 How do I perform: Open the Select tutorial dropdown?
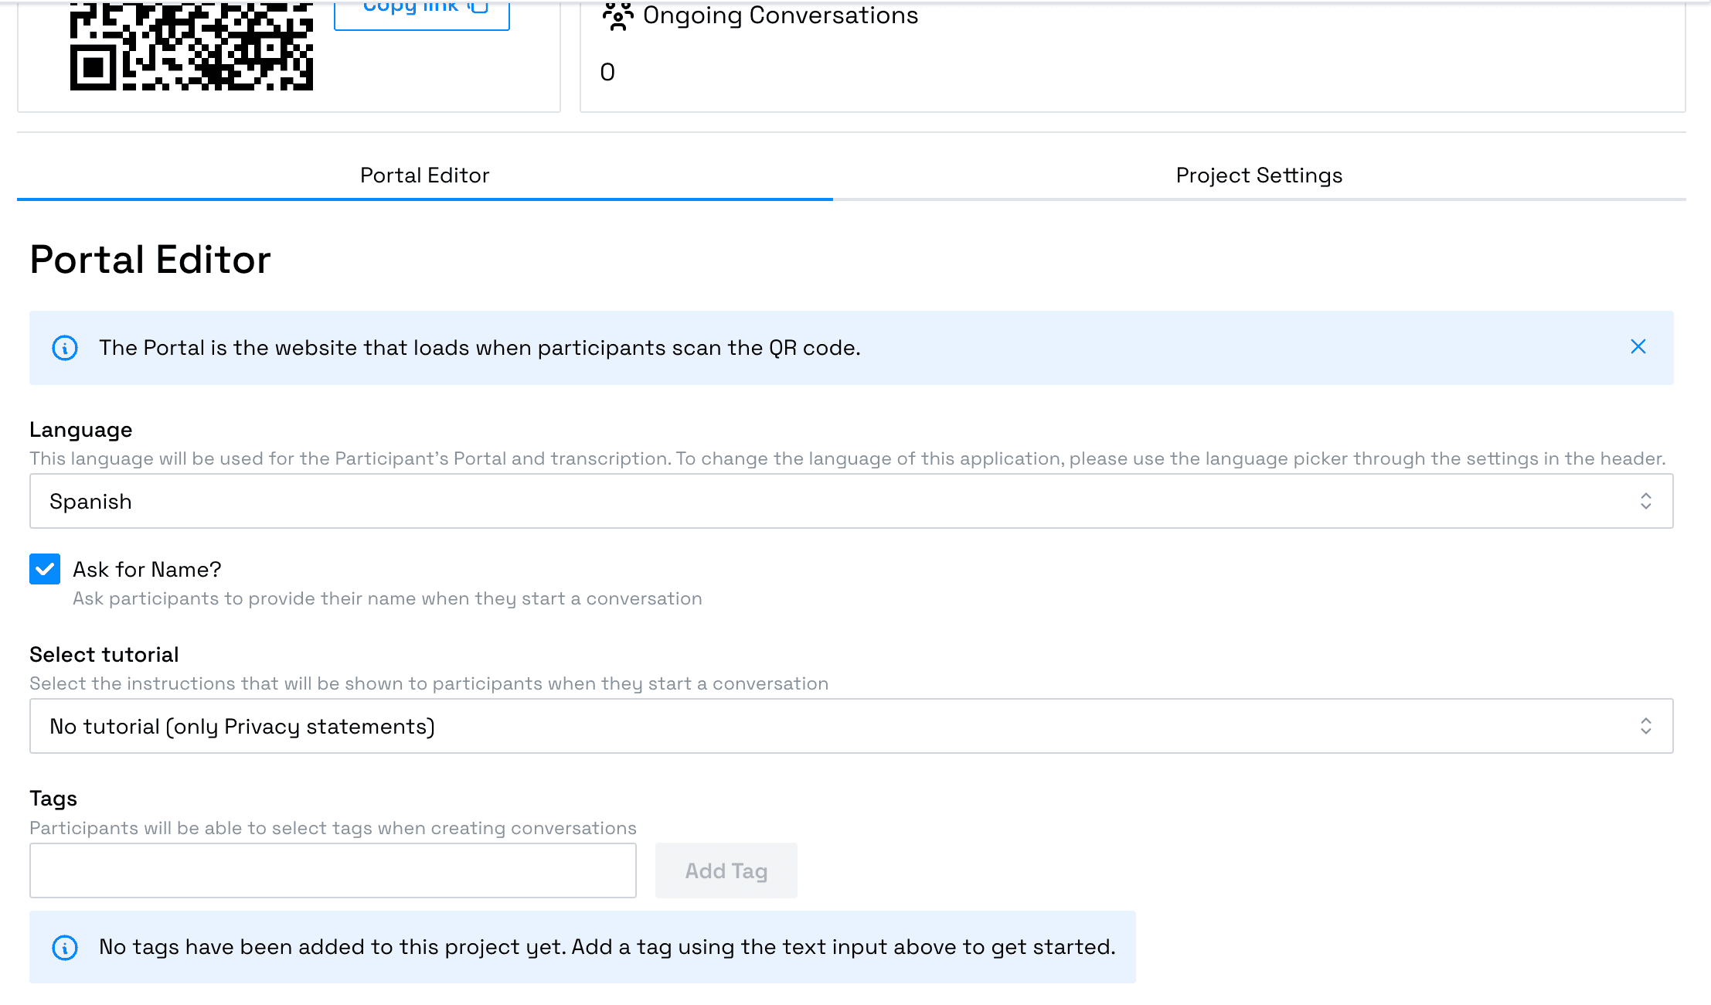coord(852,727)
